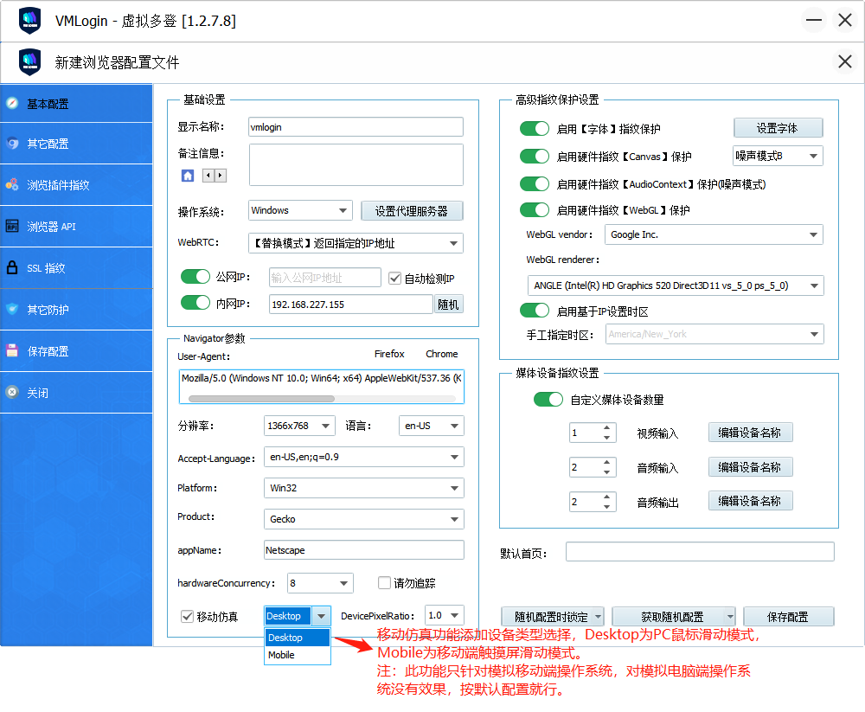This screenshot has width=865, height=712.
Task: Click the 关闭 icon in sidebar
Action: (x=12, y=393)
